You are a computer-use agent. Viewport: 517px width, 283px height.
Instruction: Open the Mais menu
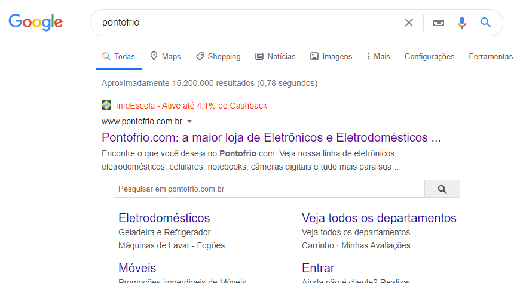point(378,56)
